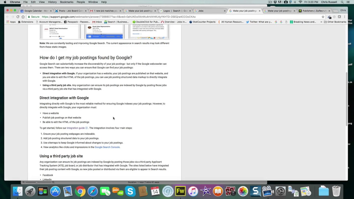Image resolution: width=354 pixels, height=199 pixels.
Task: Open the Chrome application menu
Action: click(x=15, y=2)
